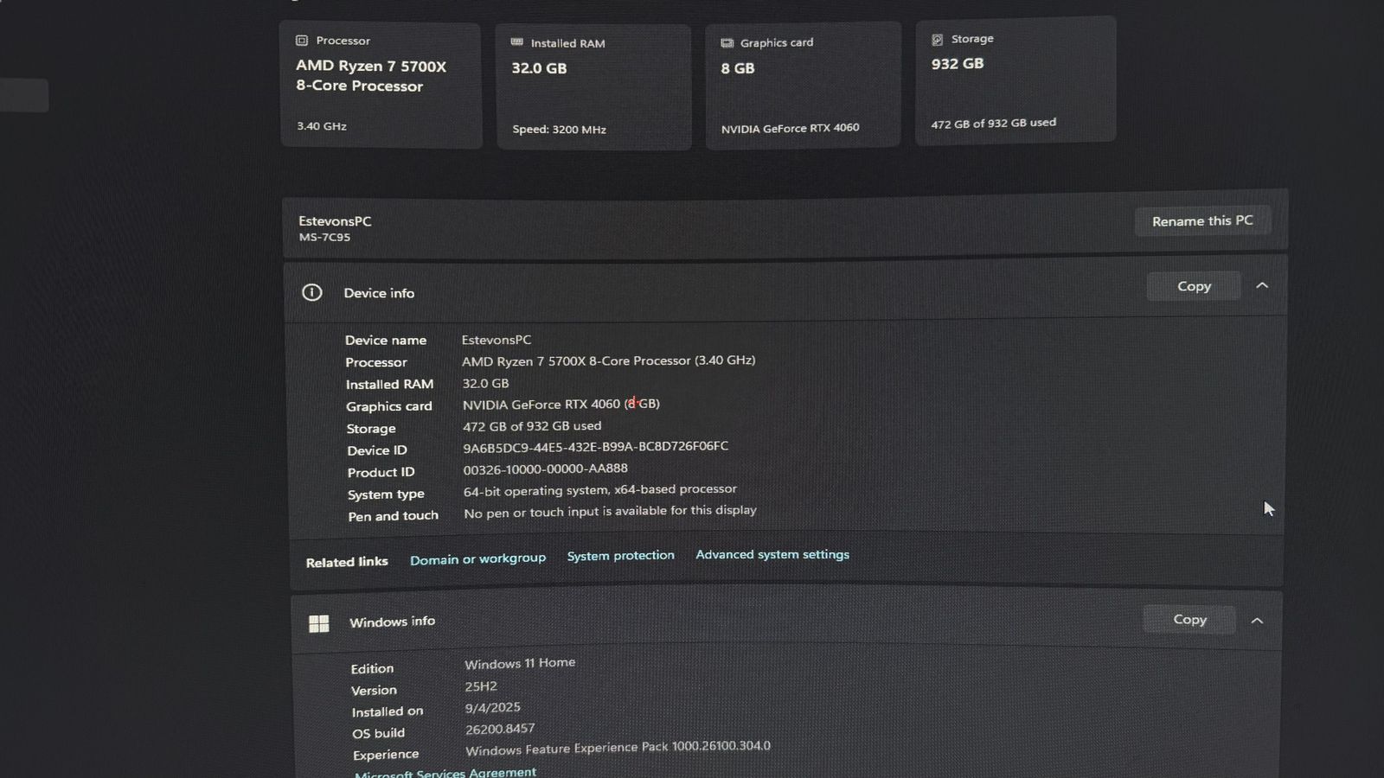
Task: Click Speed: 3200 MHz text in RAM card
Action: pyautogui.click(x=559, y=130)
